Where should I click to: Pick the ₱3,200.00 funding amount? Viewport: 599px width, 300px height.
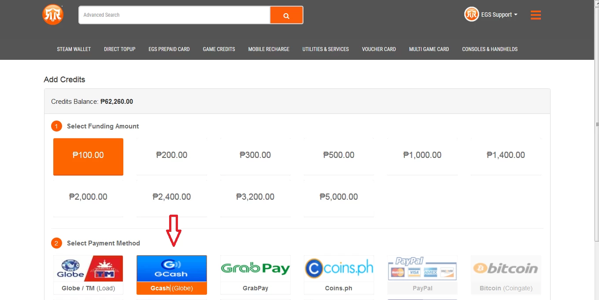255,198
